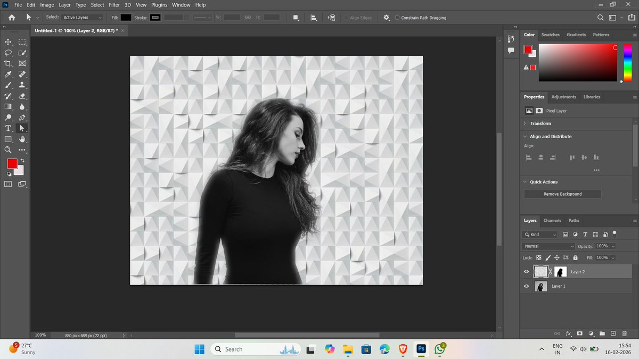639x359 pixels.
Task: Select the Zoom tool
Action: coord(8,150)
